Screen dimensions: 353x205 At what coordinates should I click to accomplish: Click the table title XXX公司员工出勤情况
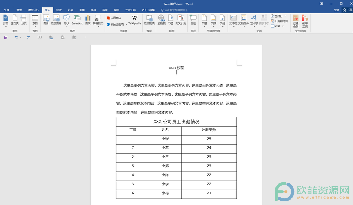176,122
